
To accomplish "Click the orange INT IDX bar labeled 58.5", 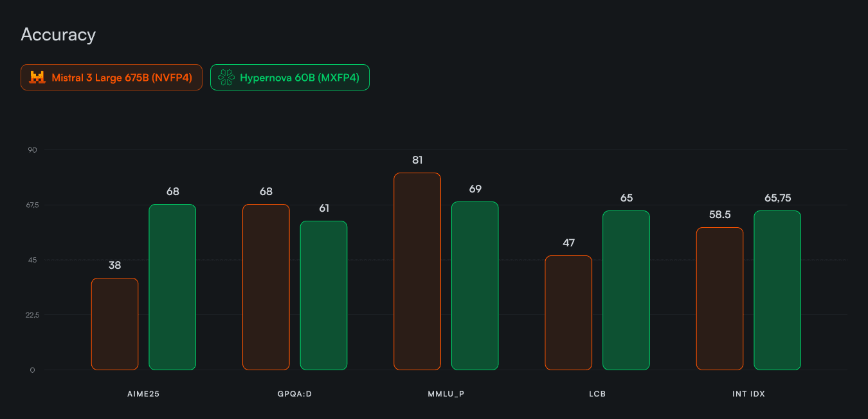I will pos(719,298).
